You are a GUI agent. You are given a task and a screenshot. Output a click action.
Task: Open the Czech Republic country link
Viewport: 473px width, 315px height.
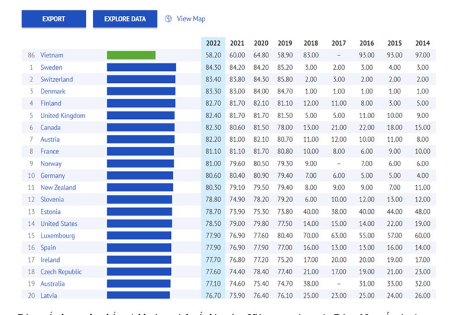pyautogui.click(x=61, y=272)
